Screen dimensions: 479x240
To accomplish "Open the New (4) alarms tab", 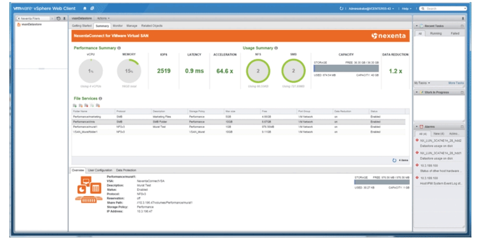I will point(439,134).
